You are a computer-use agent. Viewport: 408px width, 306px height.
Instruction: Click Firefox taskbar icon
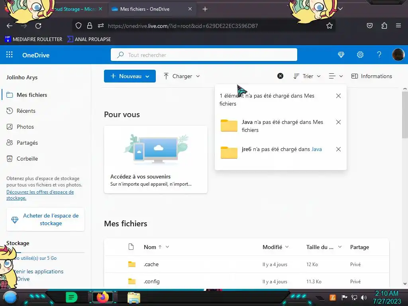(x=102, y=297)
